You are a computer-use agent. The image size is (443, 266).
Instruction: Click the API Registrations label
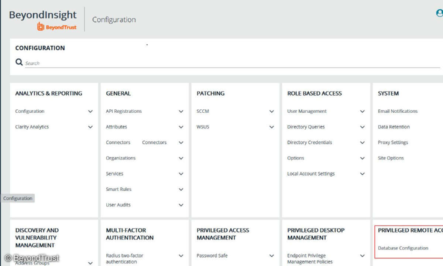124,111
